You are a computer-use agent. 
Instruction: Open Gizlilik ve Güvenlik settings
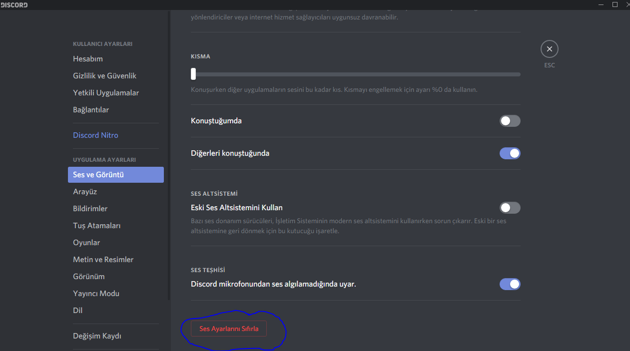pos(115,76)
